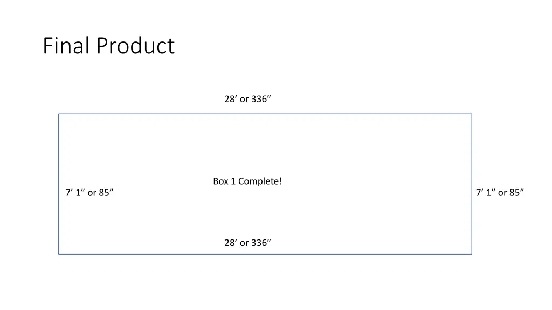The width and height of the screenshot is (552, 310).
Task: Click "Box 1" in the center text
Action: click(x=224, y=181)
